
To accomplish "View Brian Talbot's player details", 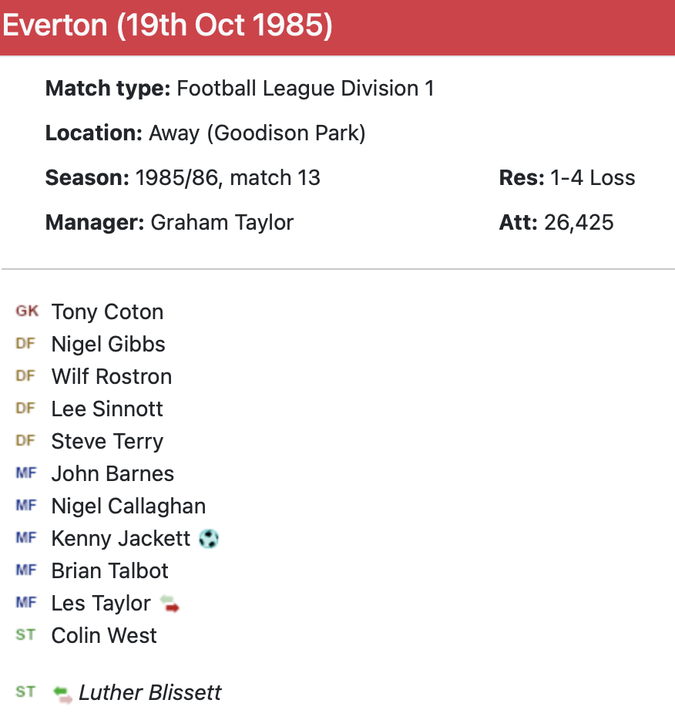I will coord(109,571).
